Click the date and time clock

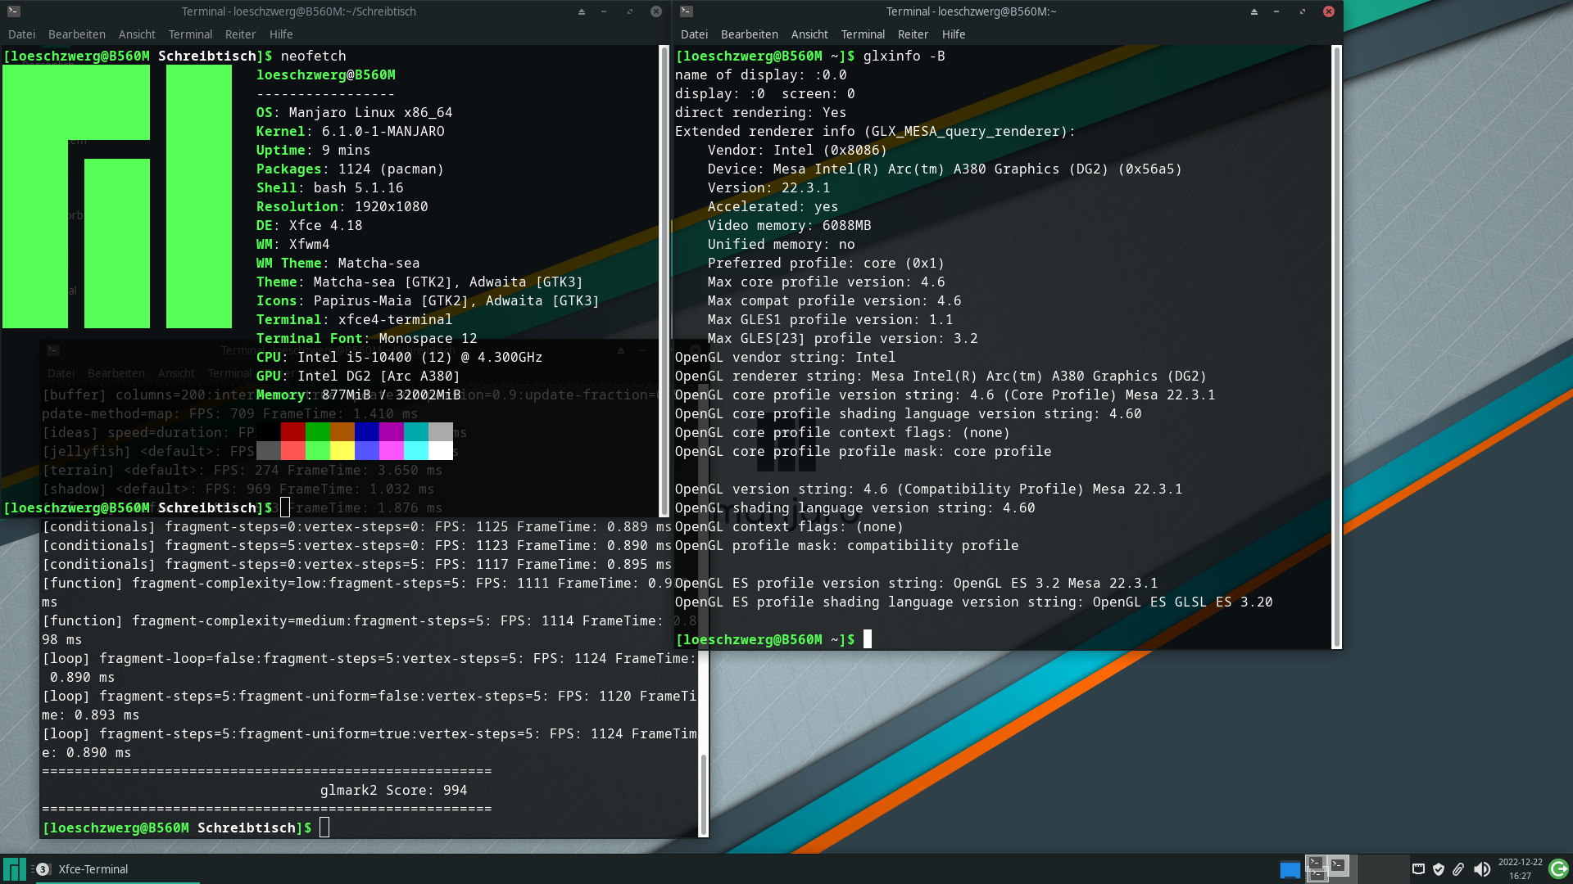tap(1520, 868)
